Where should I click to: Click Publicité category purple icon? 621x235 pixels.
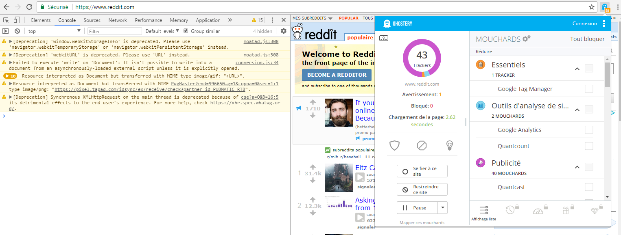pyautogui.click(x=481, y=163)
